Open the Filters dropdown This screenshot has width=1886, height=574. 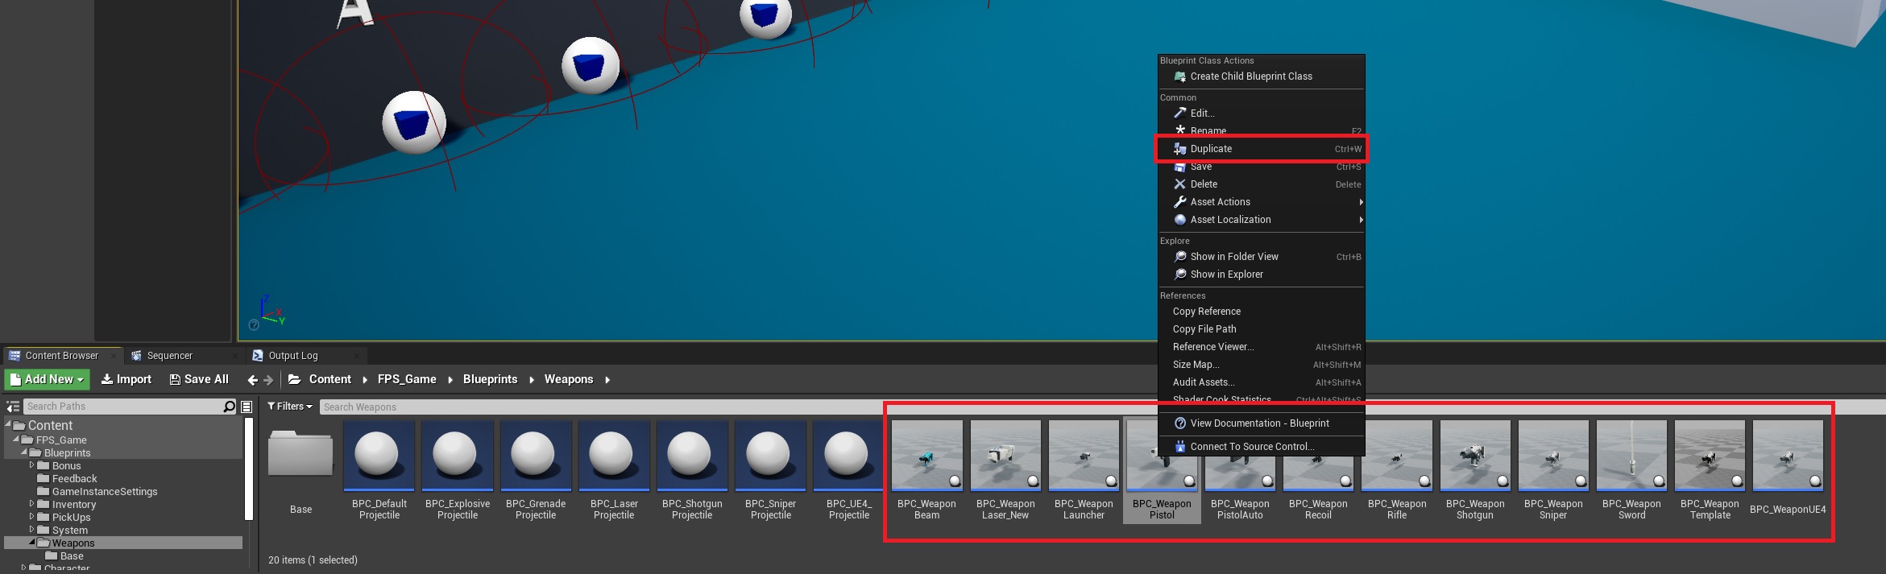290,407
